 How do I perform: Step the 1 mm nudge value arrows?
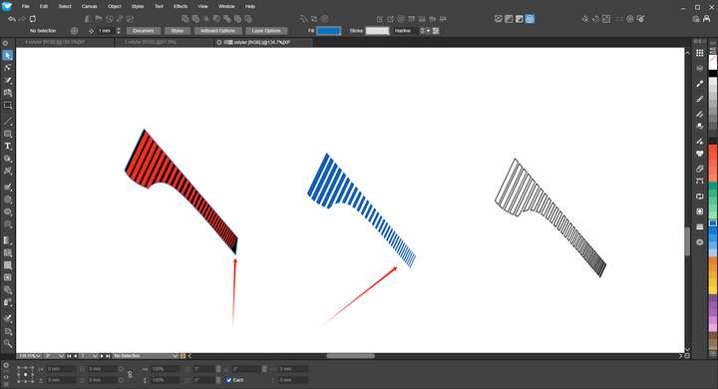[x=118, y=31]
